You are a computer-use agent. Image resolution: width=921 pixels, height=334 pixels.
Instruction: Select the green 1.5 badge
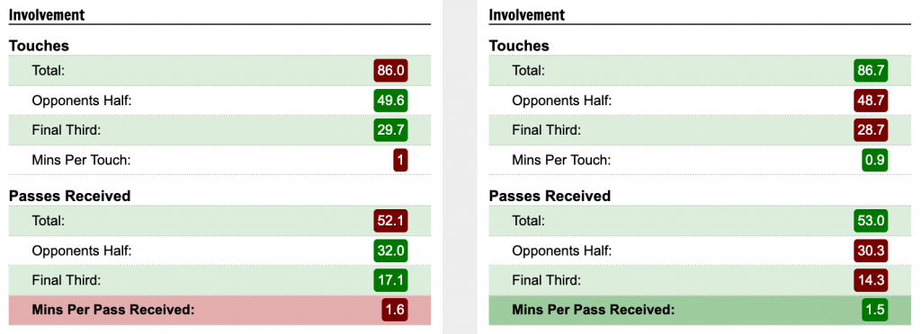pyautogui.click(x=875, y=310)
